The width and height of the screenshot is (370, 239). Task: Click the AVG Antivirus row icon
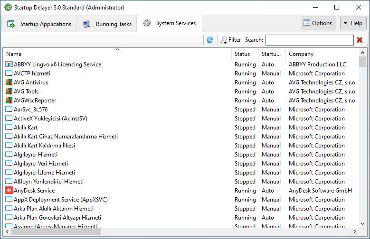9,82
